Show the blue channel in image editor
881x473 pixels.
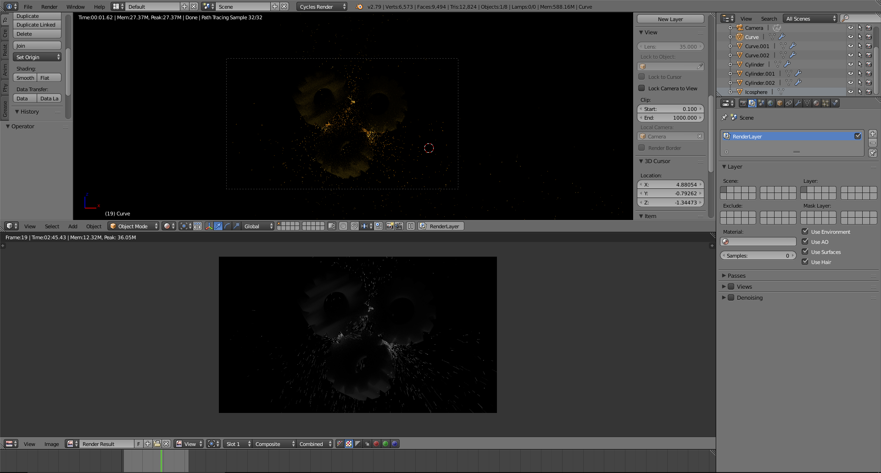395,444
